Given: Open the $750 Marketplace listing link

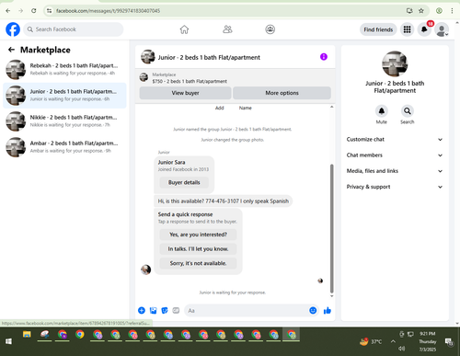Looking at the screenshot, I should pyautogui.click(x=190, y=81).
